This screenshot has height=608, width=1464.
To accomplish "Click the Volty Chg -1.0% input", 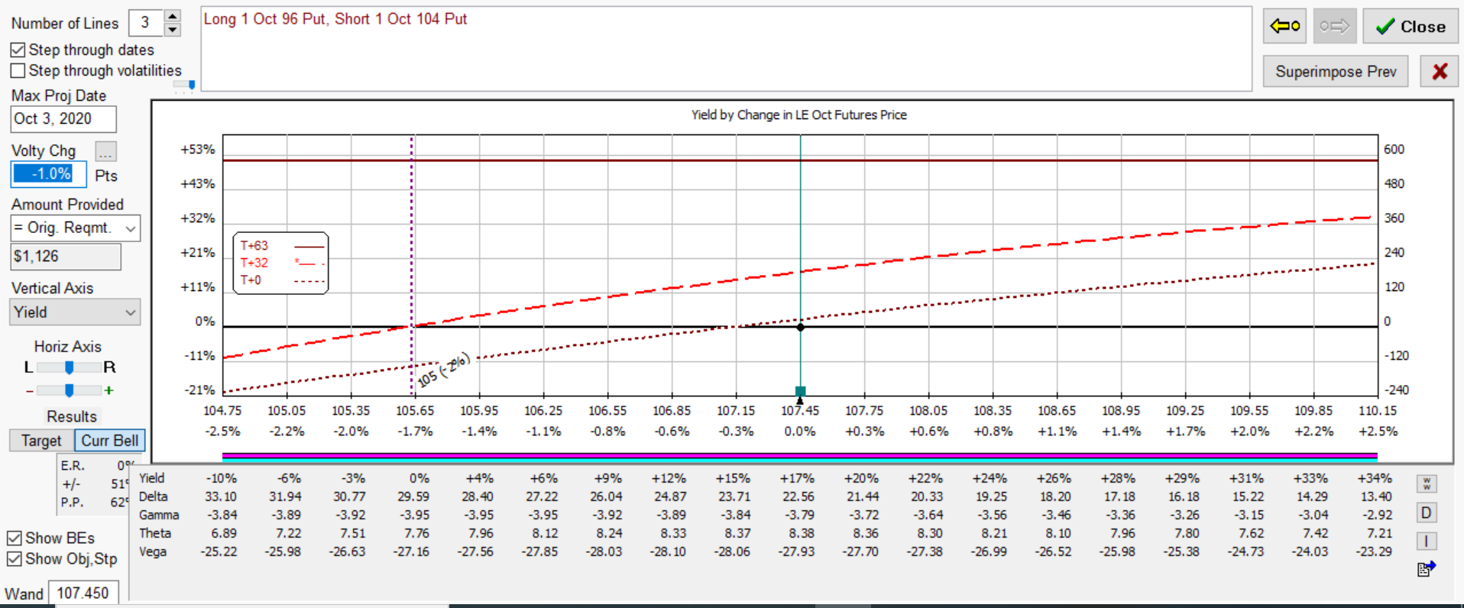I will pyautogui.click(x=49, y=174).
